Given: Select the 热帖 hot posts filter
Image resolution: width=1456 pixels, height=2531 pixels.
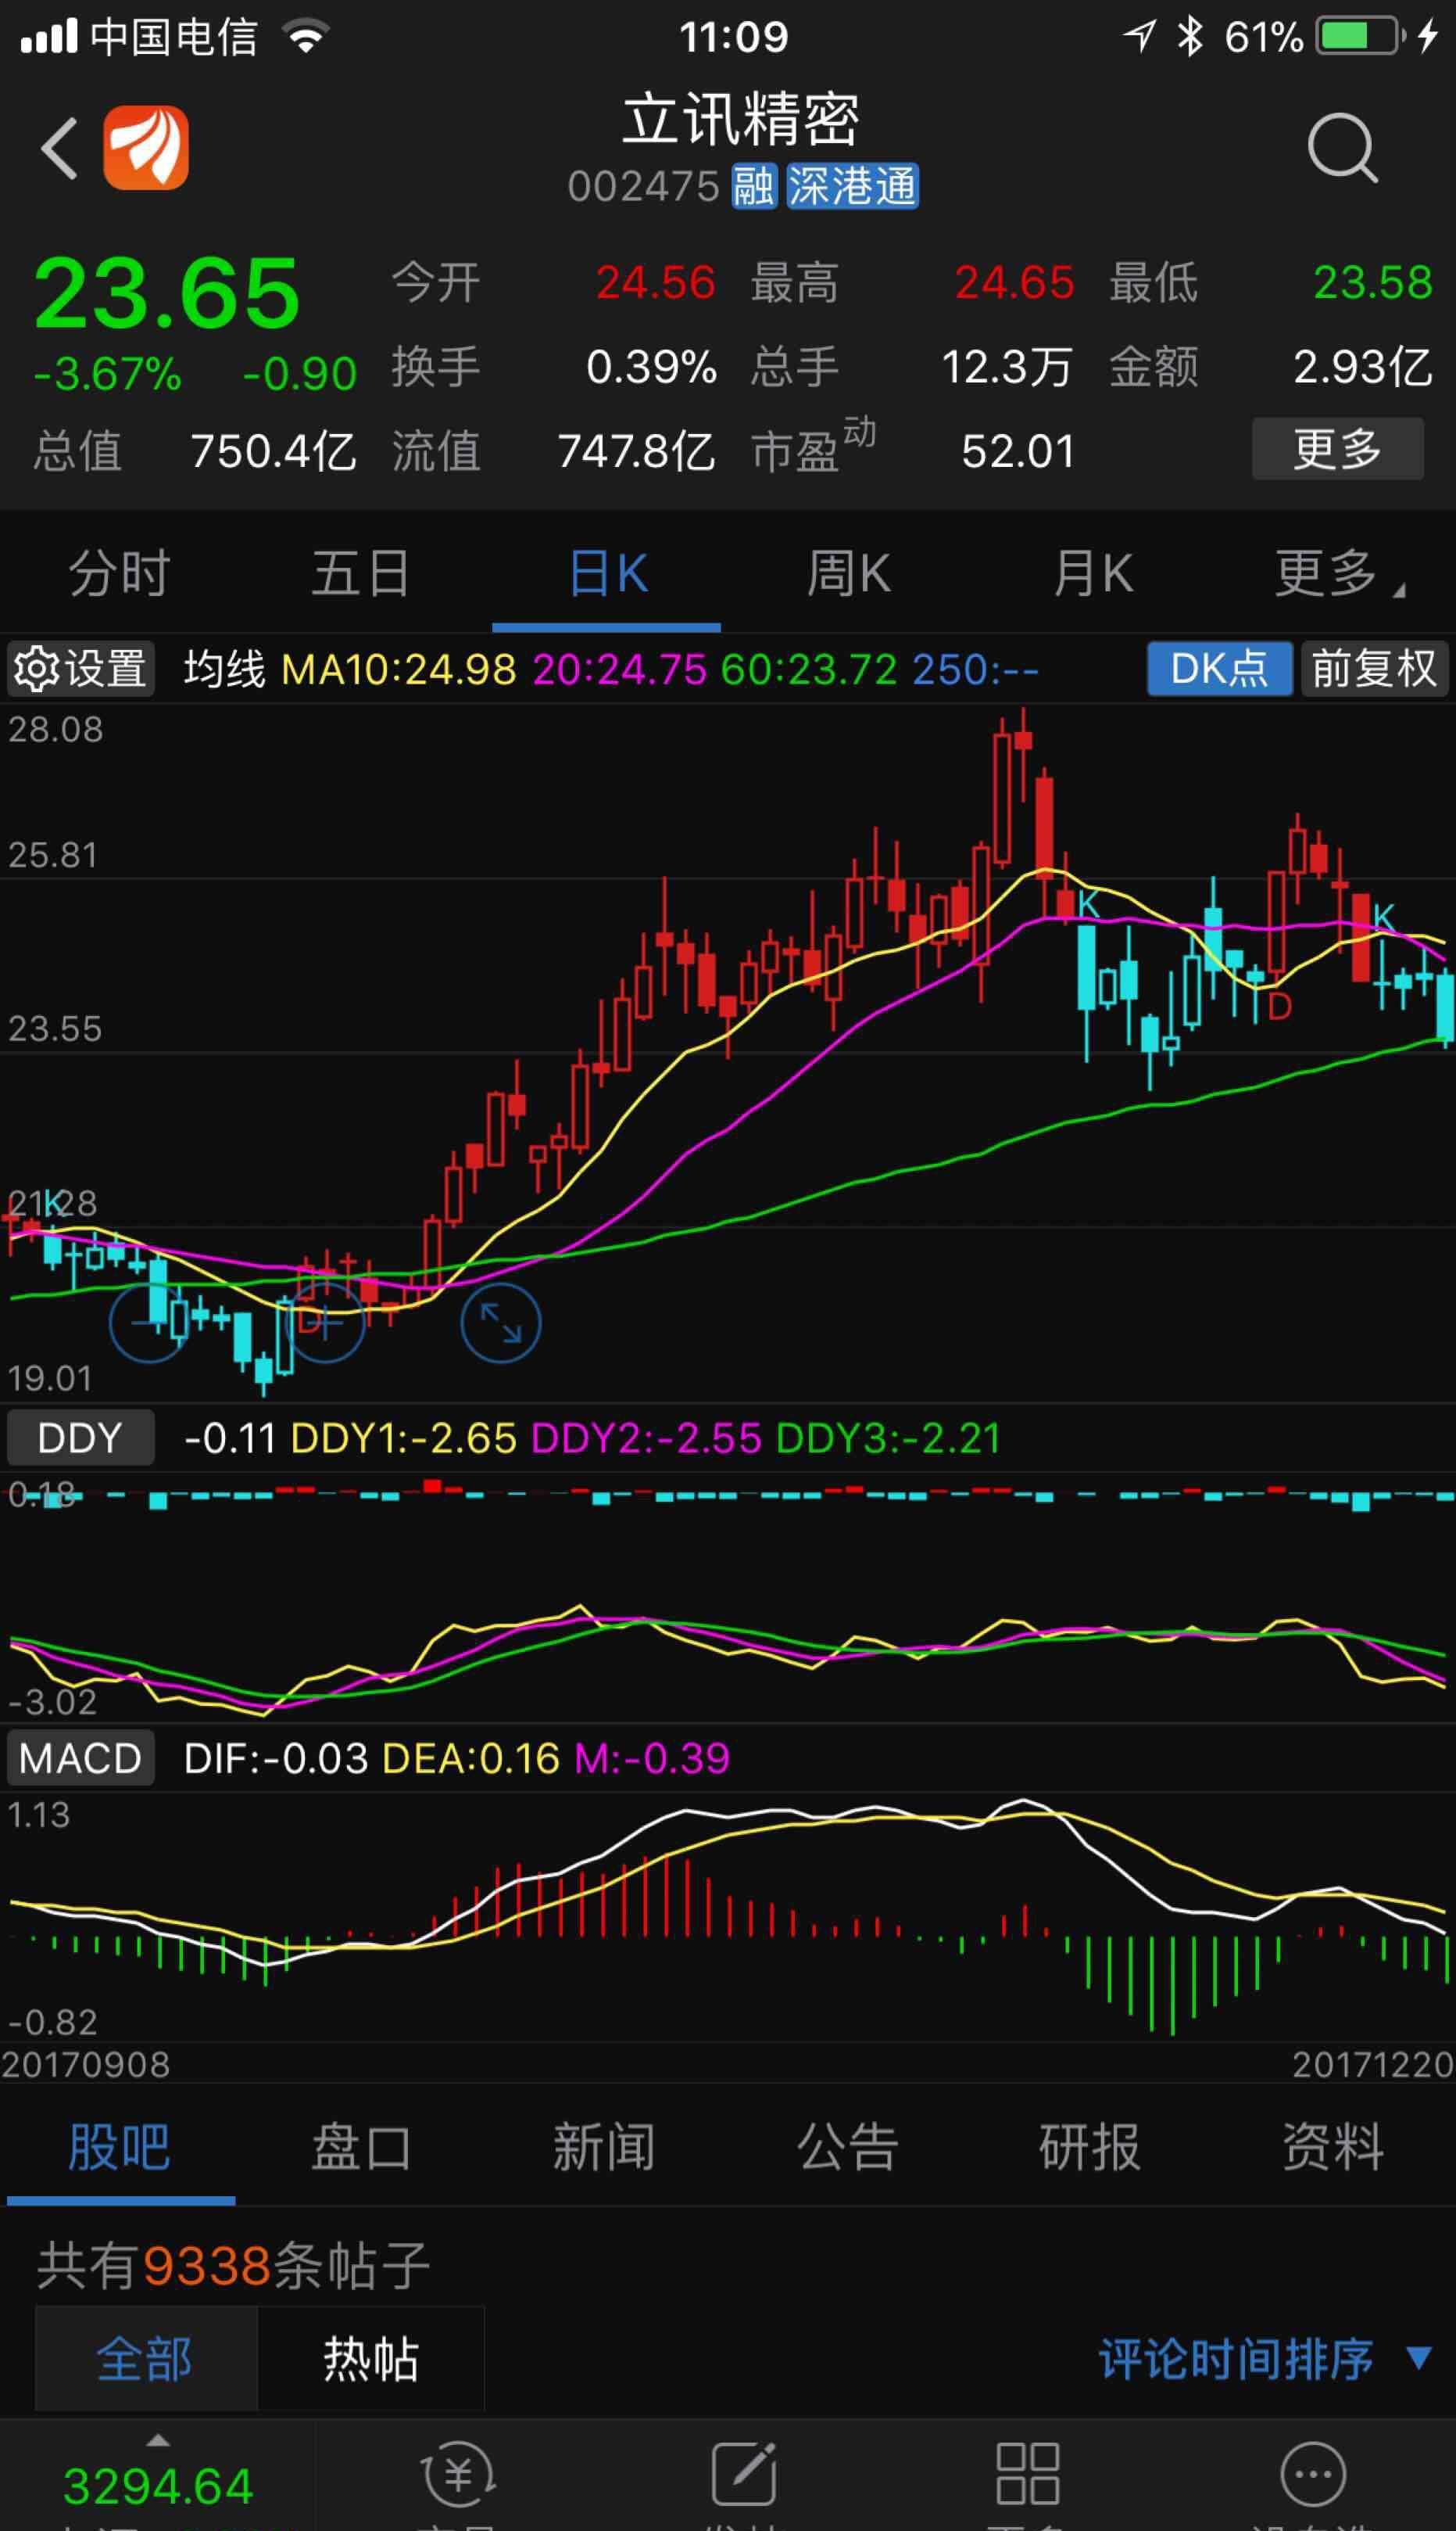Looking at the screenshot, I should coord(371,2359).
